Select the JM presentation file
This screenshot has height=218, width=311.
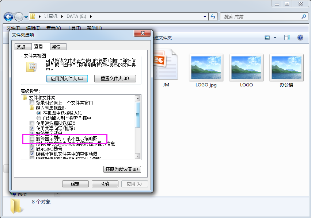166,69
